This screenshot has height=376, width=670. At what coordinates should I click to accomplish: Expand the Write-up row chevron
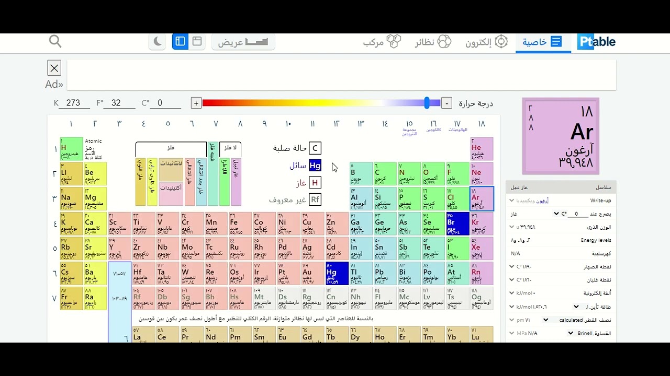click(x=511, y=201)
